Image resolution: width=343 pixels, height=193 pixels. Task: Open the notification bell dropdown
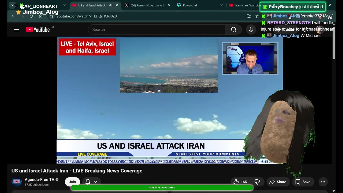(91, 182)
